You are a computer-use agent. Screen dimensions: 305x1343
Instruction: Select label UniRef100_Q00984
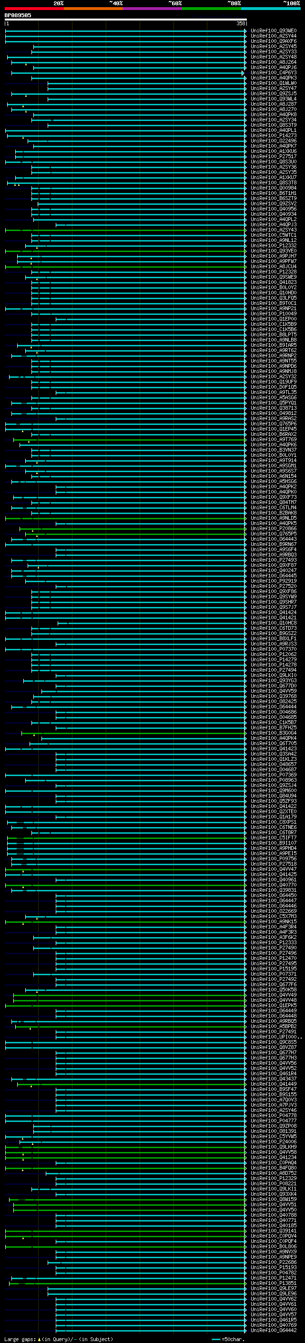click(274, 188)
